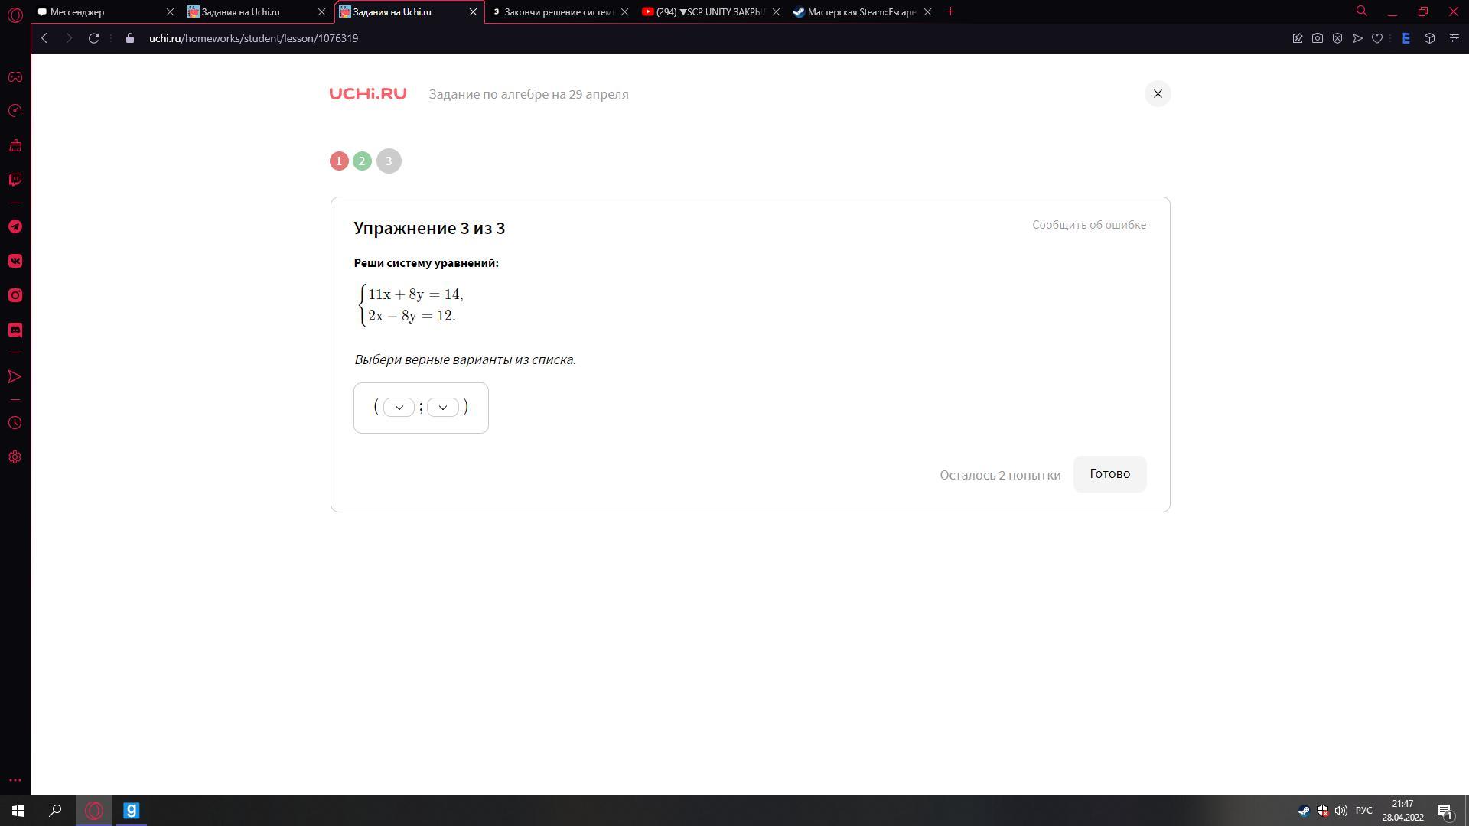Open the Windows Start menu

(x=18, y=811)
